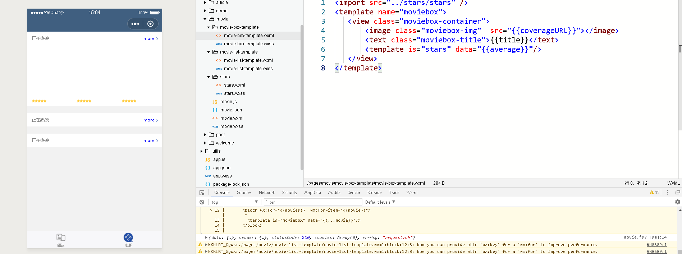The image size is (682, 254).
Task: Switch to the Sensor tab
Action: pos(354,193)
